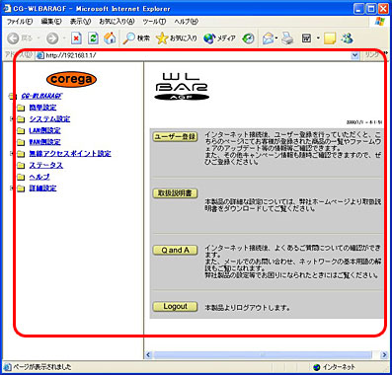Click the Messenger toolbar icon
The image size is (392, 375).
(347, 38)
